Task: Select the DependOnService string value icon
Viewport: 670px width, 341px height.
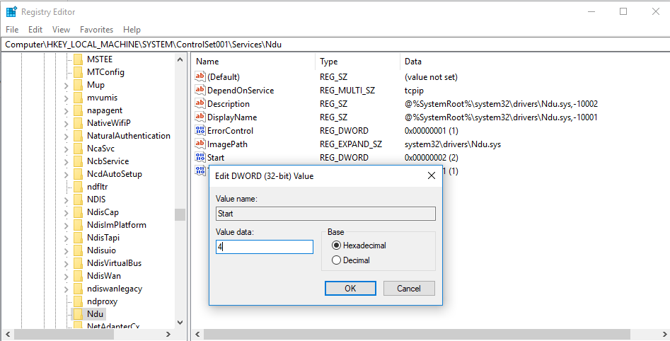Action: point(200,91)
